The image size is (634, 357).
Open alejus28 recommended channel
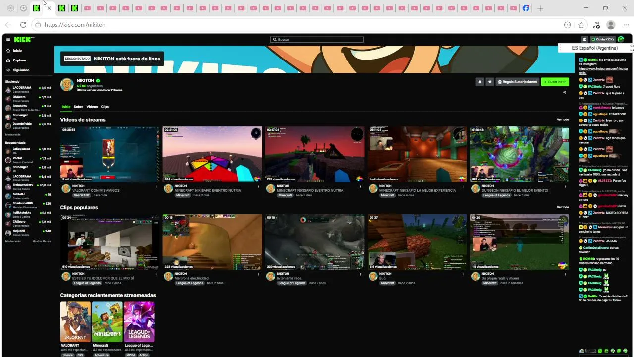pyautogui.click(x=28, y=233)
